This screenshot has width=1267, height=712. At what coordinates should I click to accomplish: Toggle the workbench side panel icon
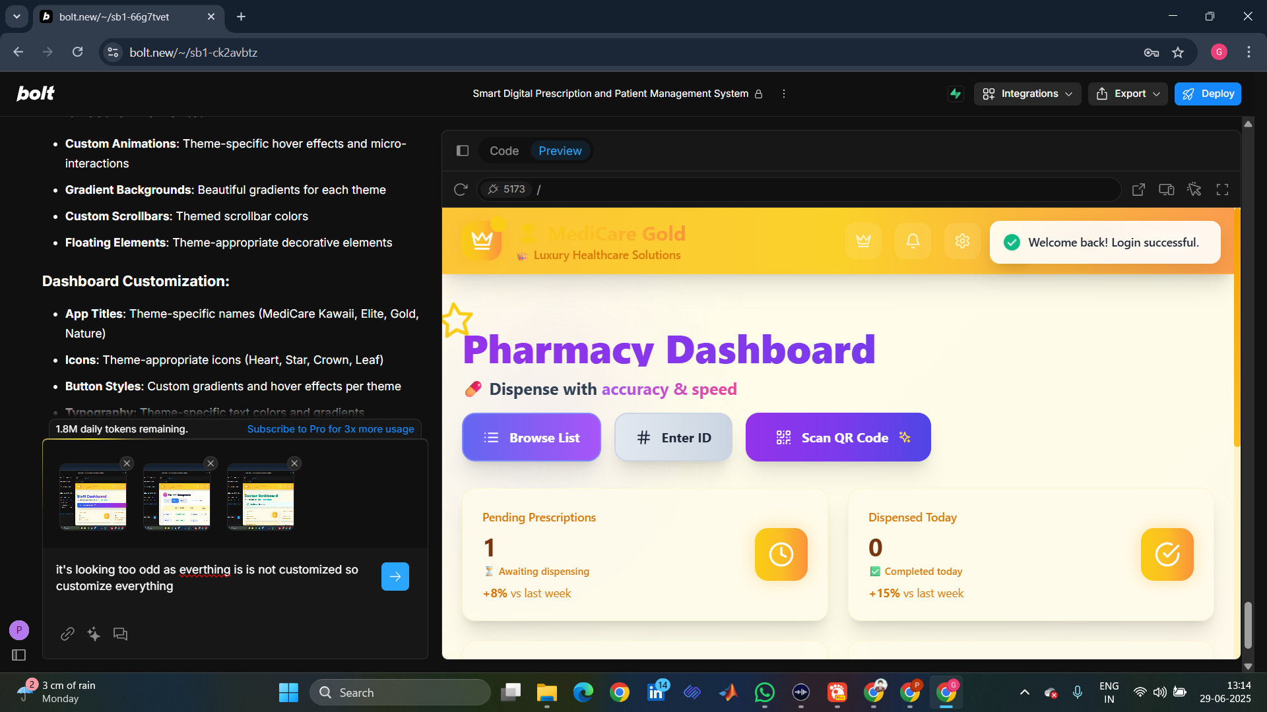[x=463, y=151]
